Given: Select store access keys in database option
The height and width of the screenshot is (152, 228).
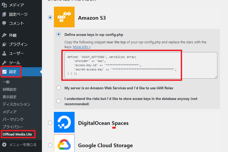Looking at the screenshot, I should point(59,101).
